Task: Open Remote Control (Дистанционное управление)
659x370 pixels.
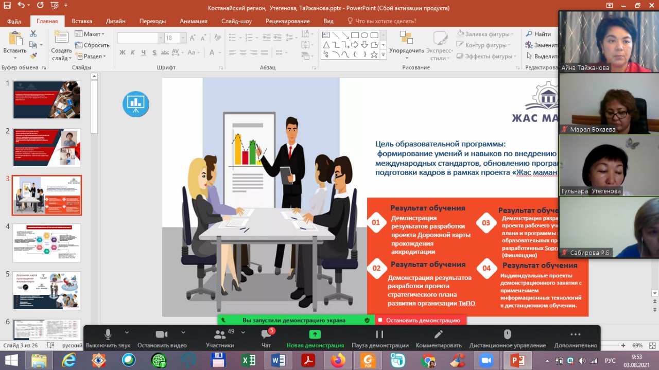Action: coord(507,339)
